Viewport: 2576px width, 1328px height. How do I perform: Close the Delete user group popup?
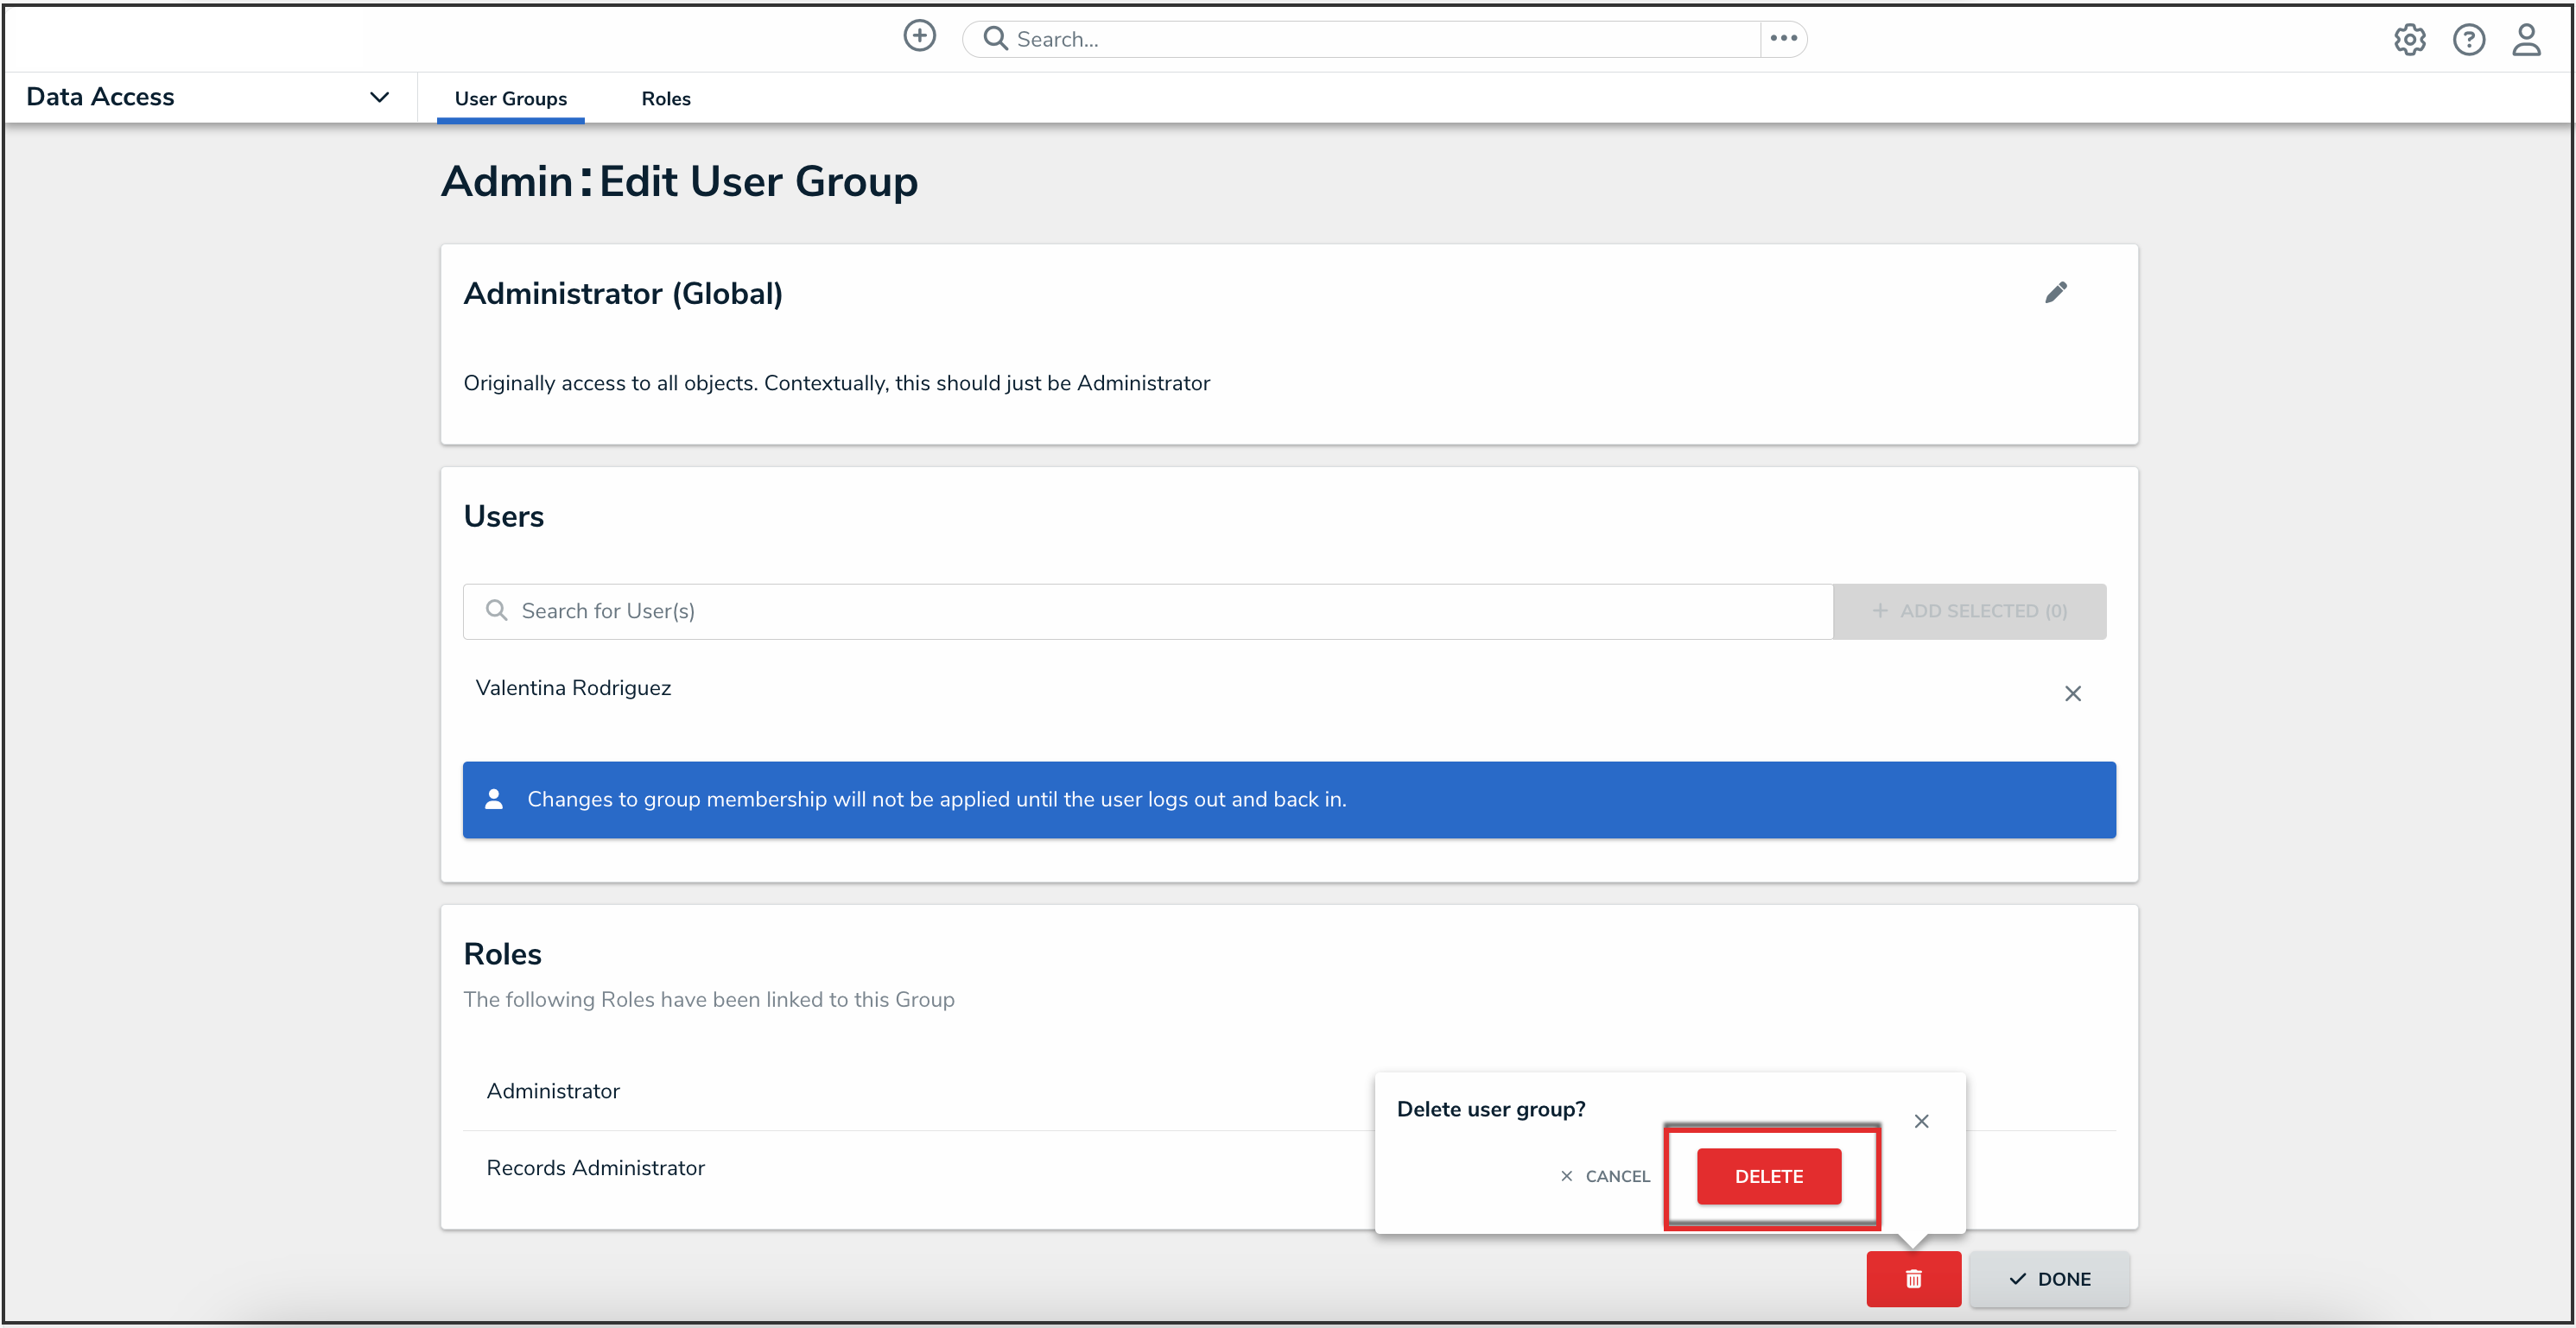click(x=1921, y=1121)
